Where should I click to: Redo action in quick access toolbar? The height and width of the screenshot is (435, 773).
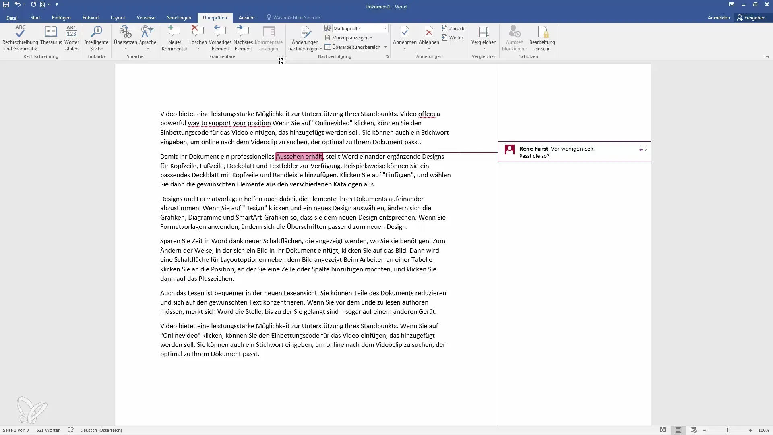click(x=33, y=4)
